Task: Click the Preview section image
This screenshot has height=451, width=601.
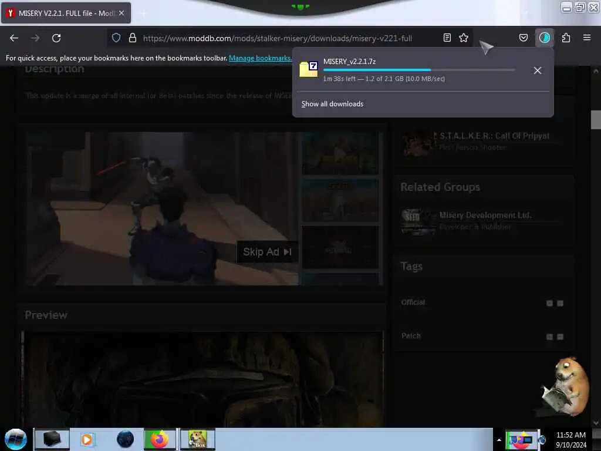Action: pyautogui.click(x=202, y=379)
